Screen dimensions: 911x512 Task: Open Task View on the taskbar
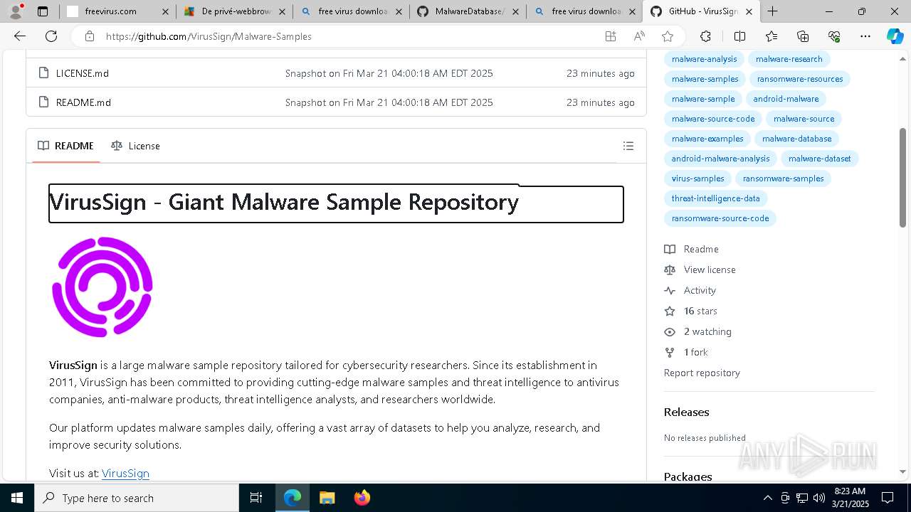[x=256, y=498]
